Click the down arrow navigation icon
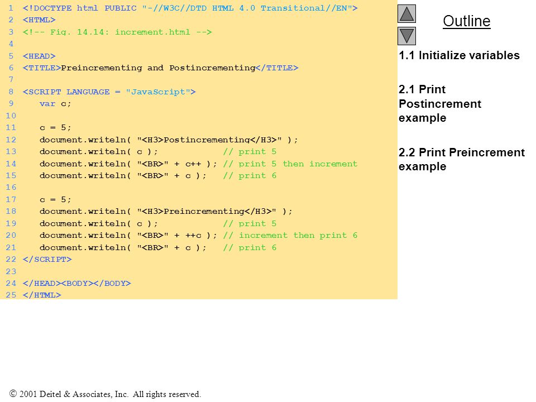Viewport: 536px width, 402px height. tap(406, 36)
